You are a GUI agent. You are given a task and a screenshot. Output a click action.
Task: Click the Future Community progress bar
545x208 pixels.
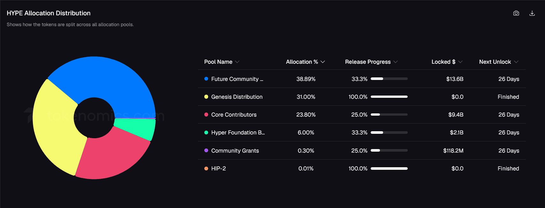coord(389,79)
